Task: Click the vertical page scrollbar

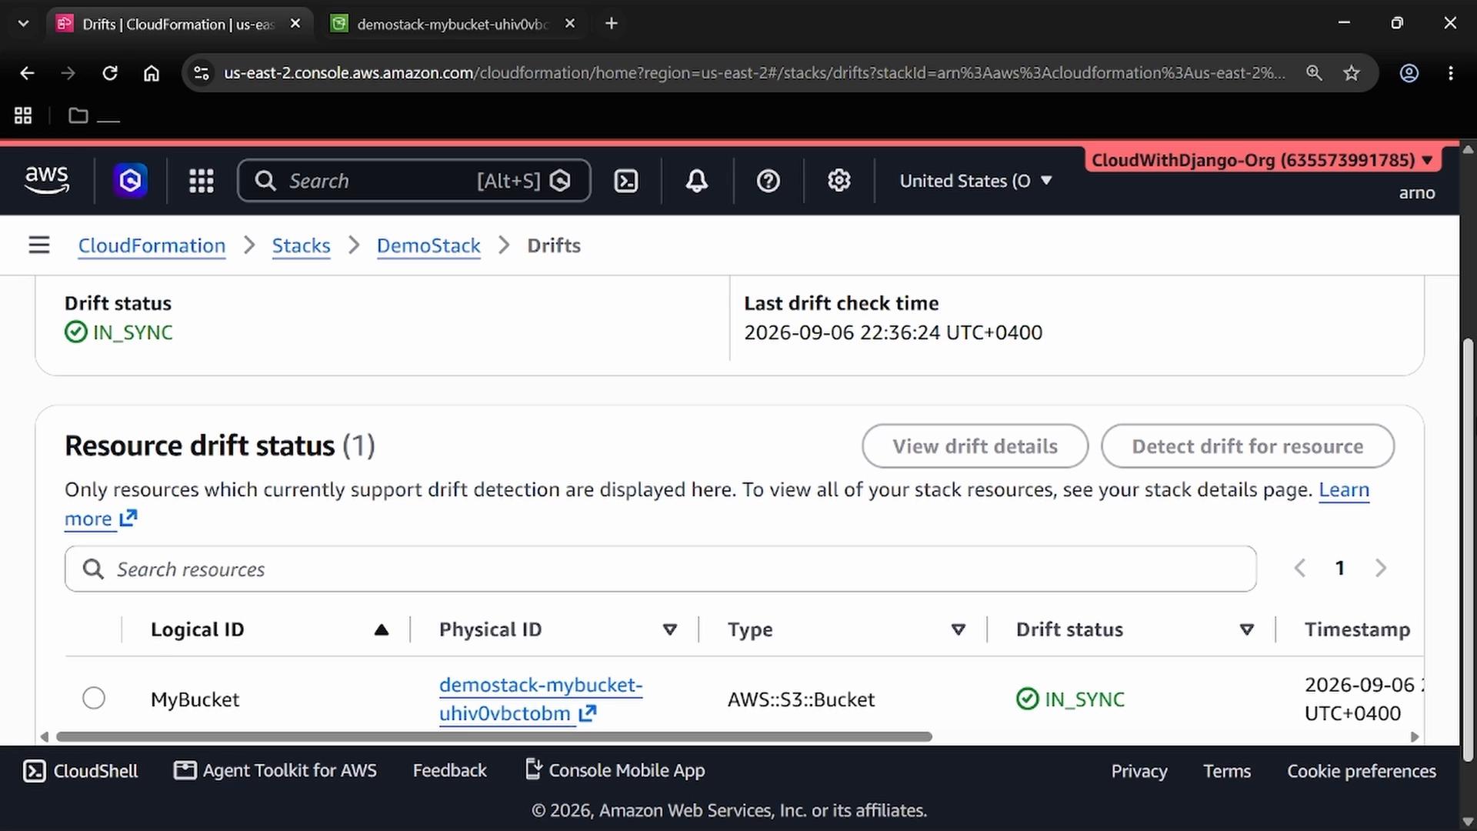Action: [1468, 550]
